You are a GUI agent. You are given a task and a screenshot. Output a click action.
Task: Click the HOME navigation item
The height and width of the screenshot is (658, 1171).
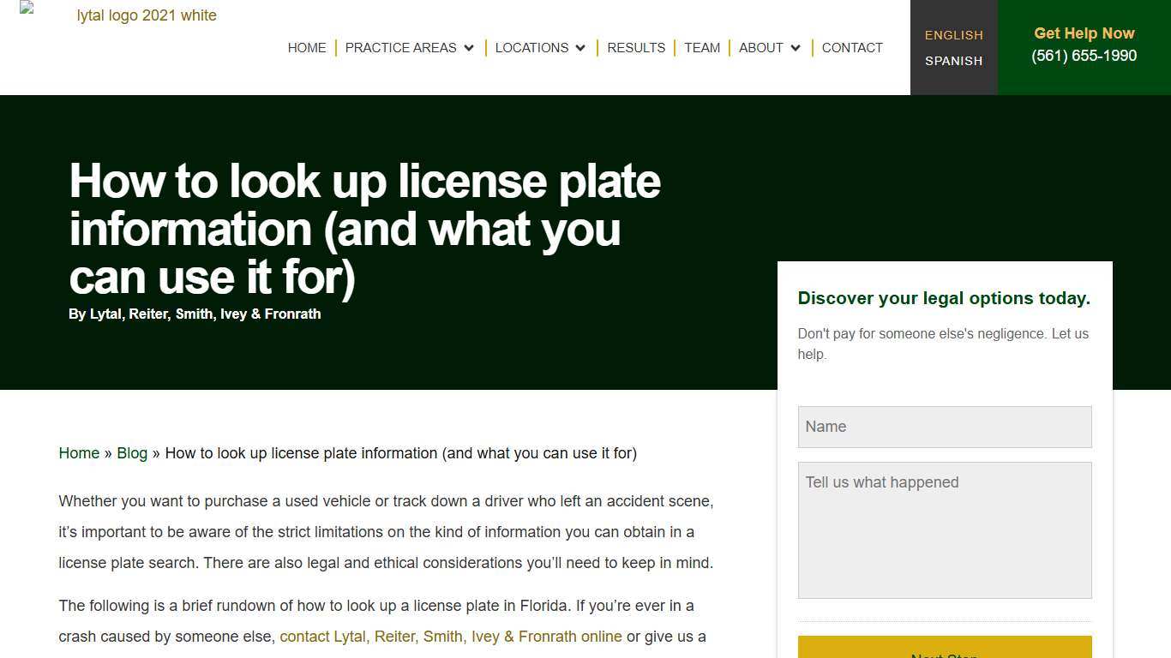click(307, 48)
